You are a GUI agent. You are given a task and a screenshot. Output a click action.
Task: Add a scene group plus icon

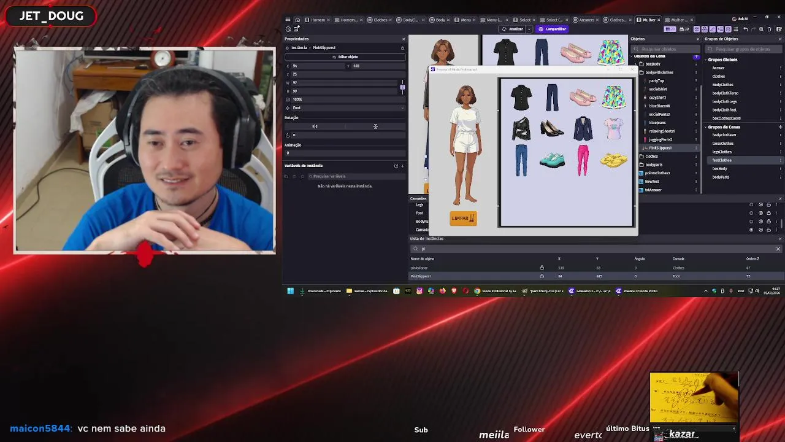(x=780, y=127)
